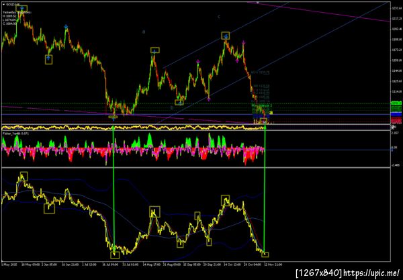The height and width of the screenshot is (280, 403).
Task: Click the 16 Jul 09:00 time label
Action: (110, 265)
